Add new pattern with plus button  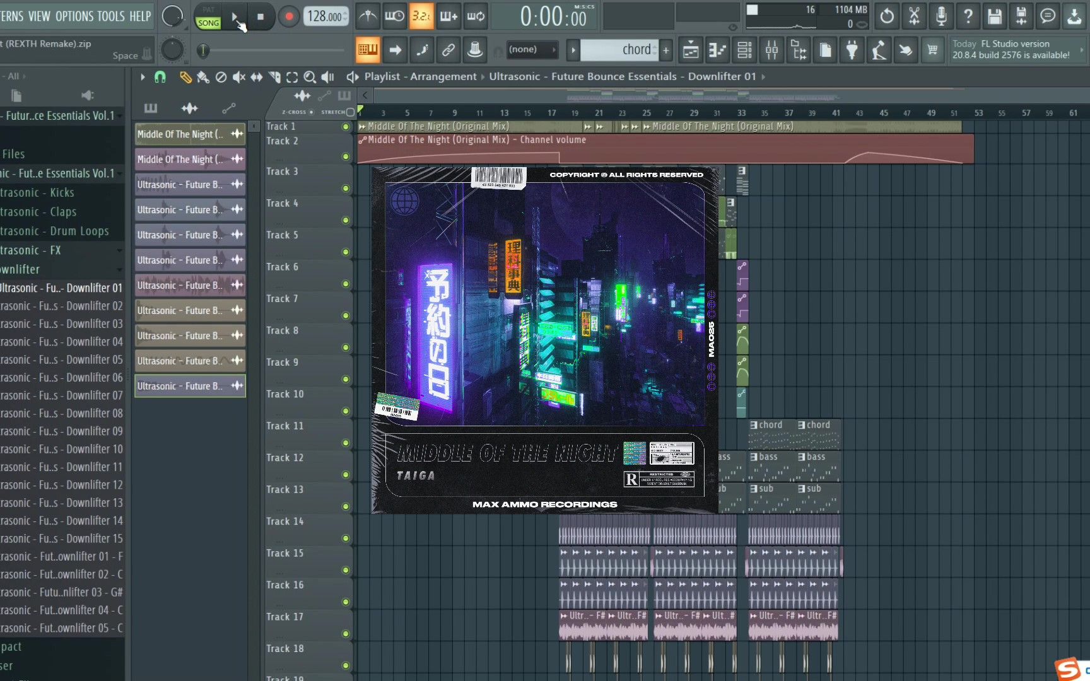click(x=665, y=50)
